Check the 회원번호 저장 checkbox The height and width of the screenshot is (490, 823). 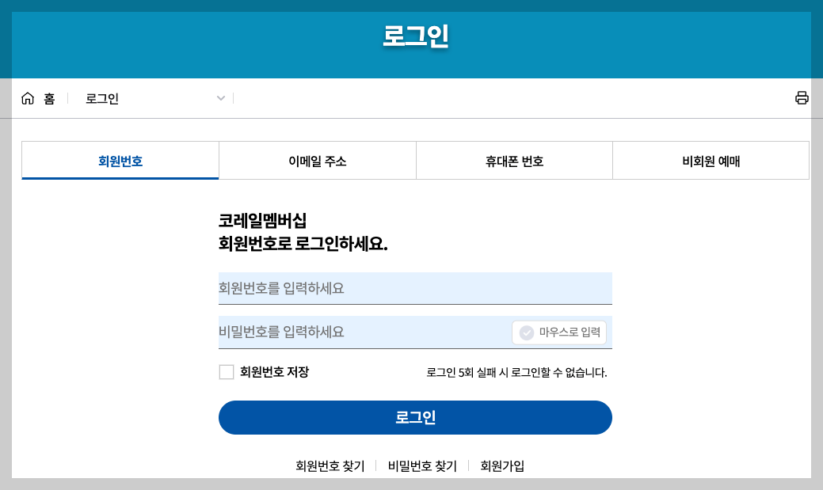pos(227,372)
